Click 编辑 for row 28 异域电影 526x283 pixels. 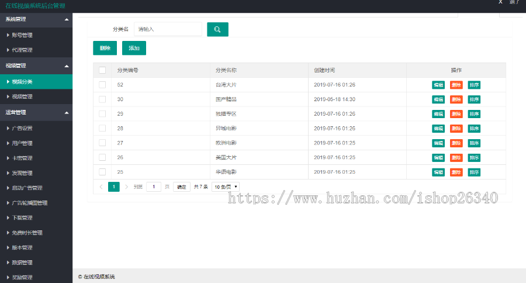pos(438,128)
